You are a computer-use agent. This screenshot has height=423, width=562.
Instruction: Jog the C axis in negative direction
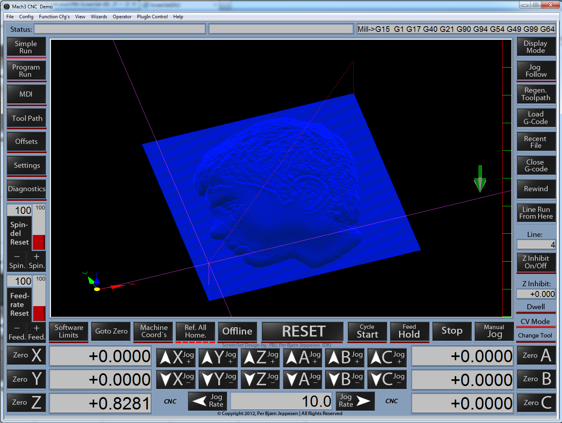click(x=387, y=379)
